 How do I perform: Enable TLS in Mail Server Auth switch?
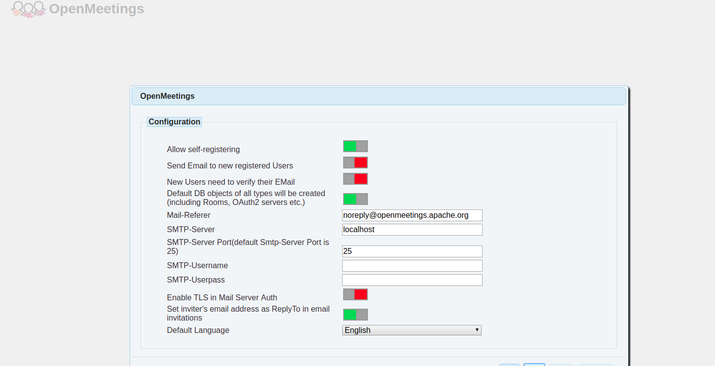pos(356,294)
